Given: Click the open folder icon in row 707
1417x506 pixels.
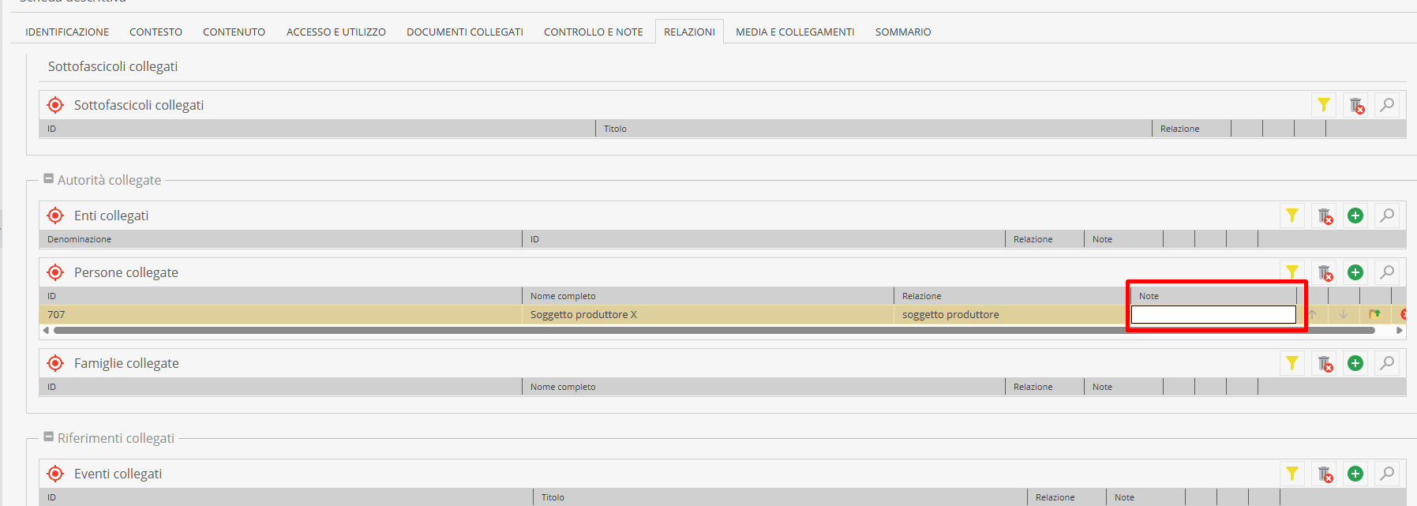Looking at the screenshot, I should (1374, 314).
